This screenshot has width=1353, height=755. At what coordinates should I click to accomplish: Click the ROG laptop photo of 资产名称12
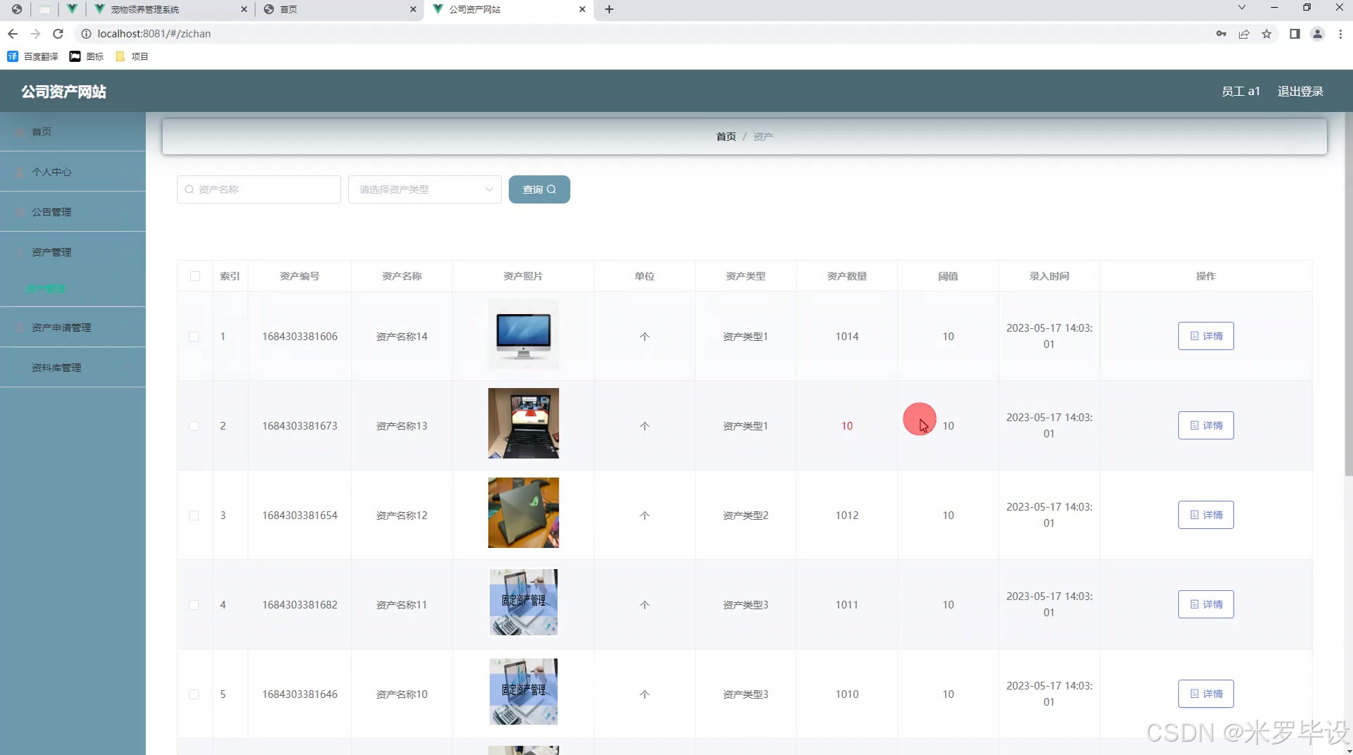pyautogui.click(x=524, y=513)
